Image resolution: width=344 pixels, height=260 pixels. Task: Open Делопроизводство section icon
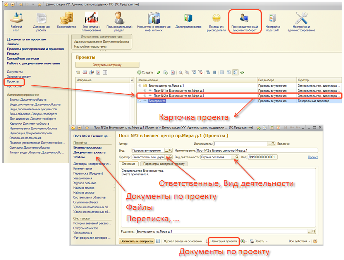pos(188,22)
